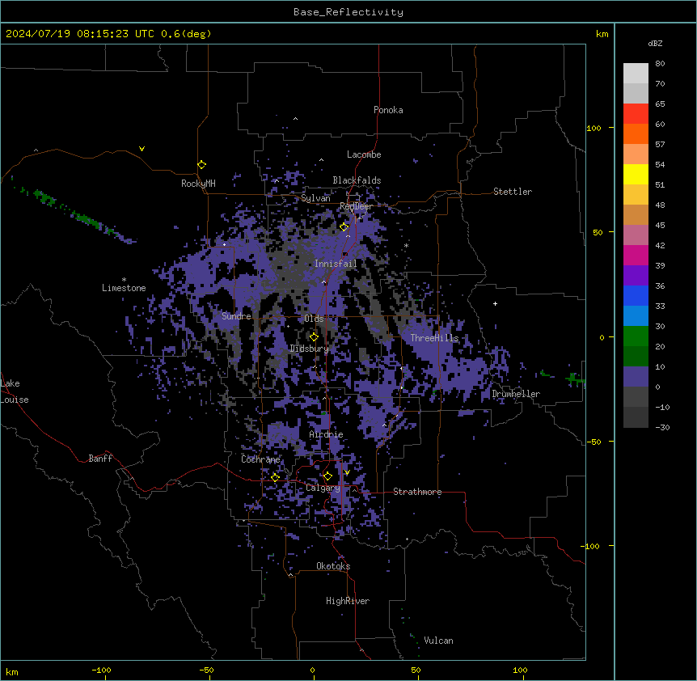Click the Strathmore city label
This screenshot has width=697, height=681.
coord(417,492)
